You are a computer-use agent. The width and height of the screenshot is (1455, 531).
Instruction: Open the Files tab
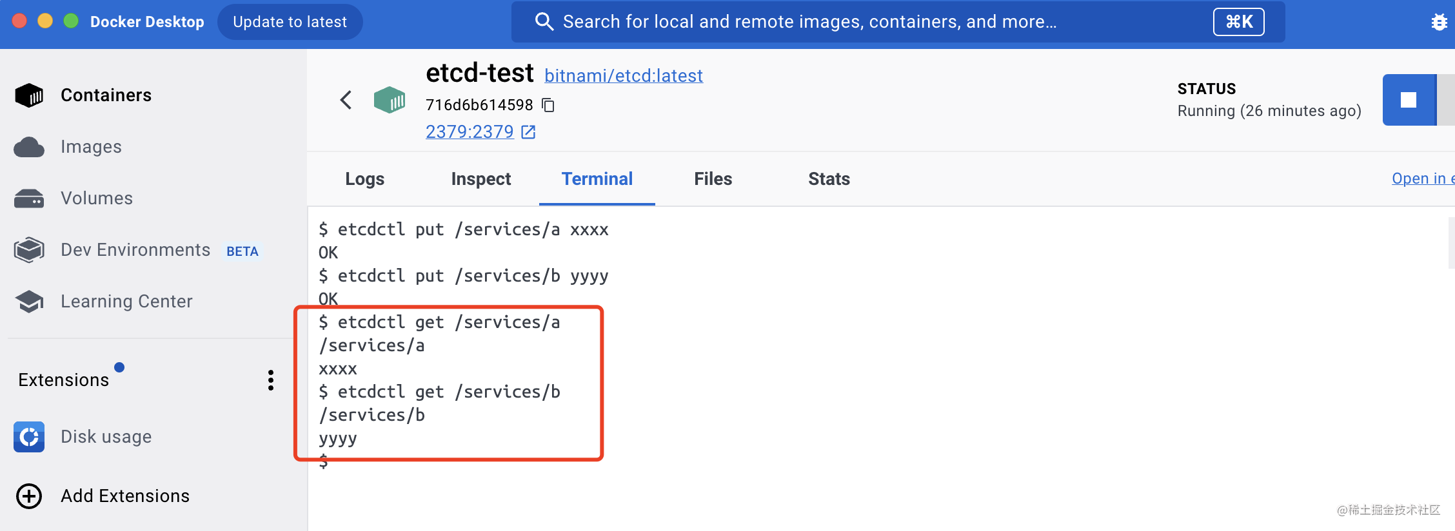click(x=713, y=179)
